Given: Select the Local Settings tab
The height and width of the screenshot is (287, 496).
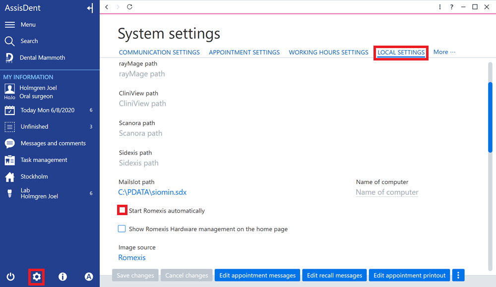Looking at the screenshot, I should click(401, 53).
